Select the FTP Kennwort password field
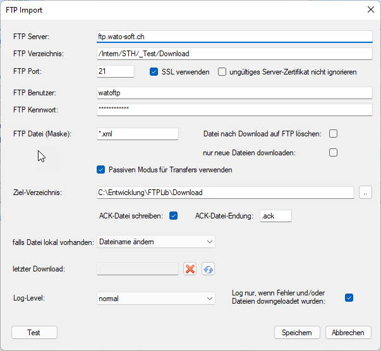 [x=234, y=110]
